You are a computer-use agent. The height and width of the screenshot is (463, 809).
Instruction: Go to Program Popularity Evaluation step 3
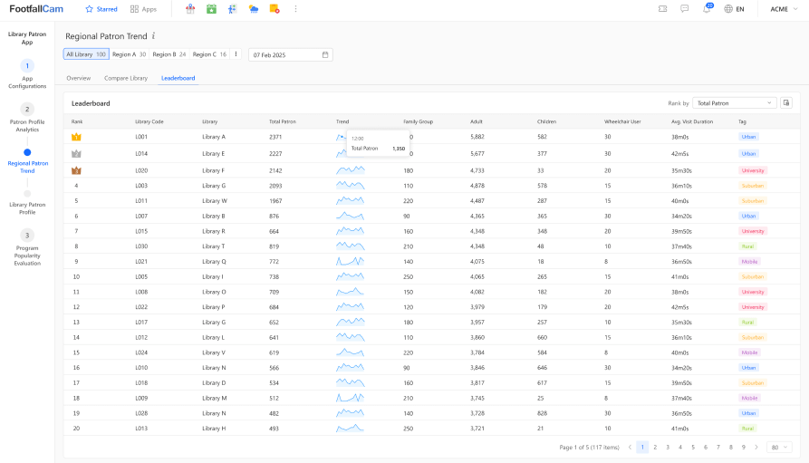(x=27, y=247)
